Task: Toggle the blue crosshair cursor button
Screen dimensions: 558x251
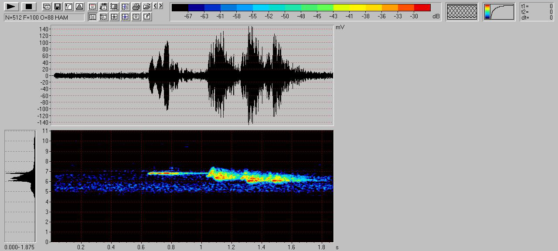Action: tap(125, 17)
